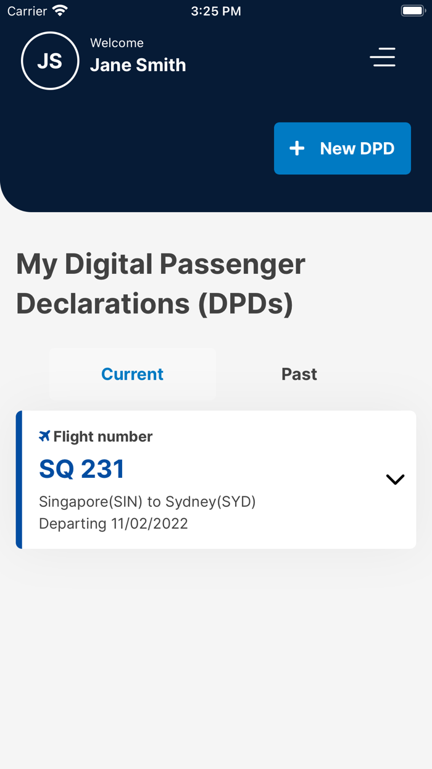Screen dimensions: 432x769
Task: Select the Current tab
Action: pyautogui.click(x=132, y=373)
